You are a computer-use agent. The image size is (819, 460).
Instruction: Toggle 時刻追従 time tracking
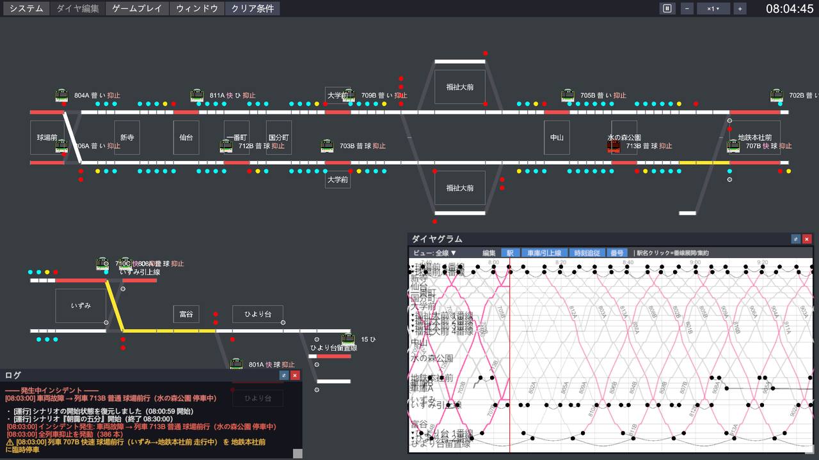point(587,253)
